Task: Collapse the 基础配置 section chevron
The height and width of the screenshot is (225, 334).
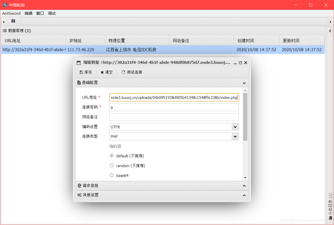Action: (244, 83)
